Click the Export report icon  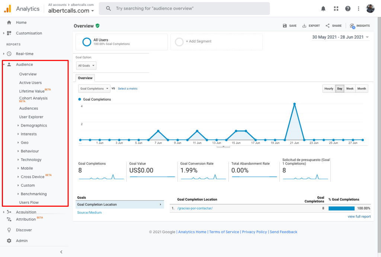click(x=304, y=26)
